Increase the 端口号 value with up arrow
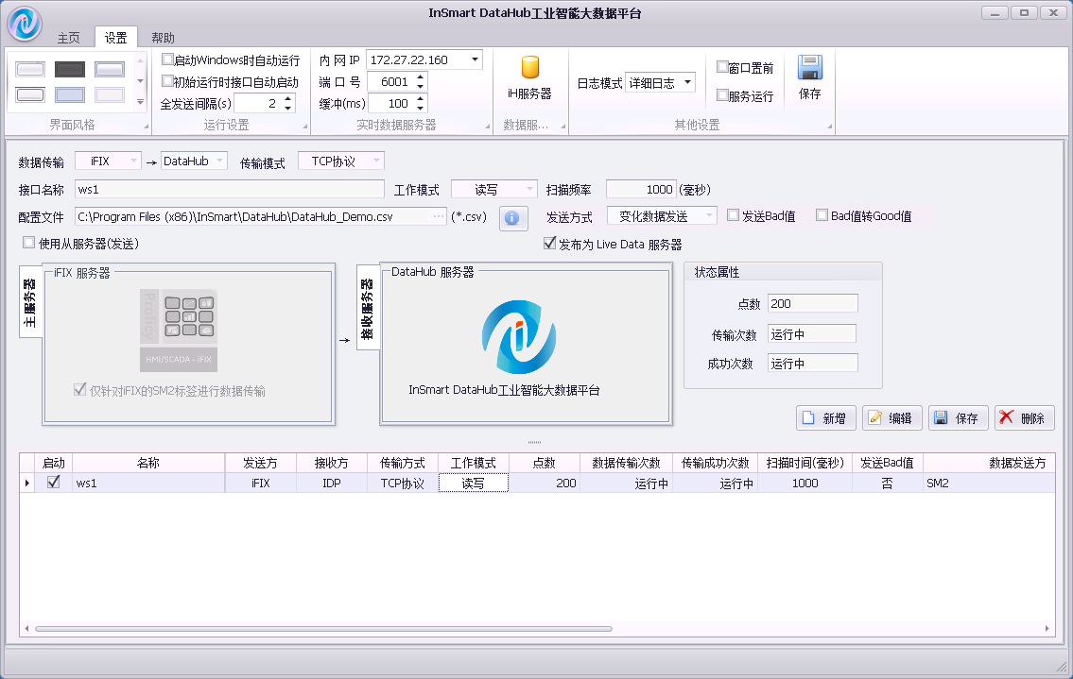The height and width of the screenshot is (679, 1073). pos(420,77)
